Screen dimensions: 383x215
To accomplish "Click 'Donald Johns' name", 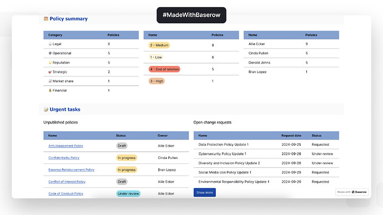I will click(x=259, y=63).
